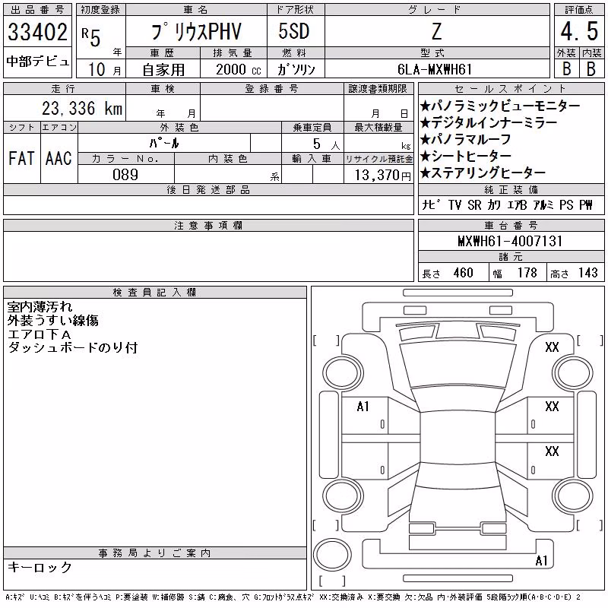Select PS in genuine equipment list
The height and width of the screenshot is (608, 608).
click(x=566, y=204)
